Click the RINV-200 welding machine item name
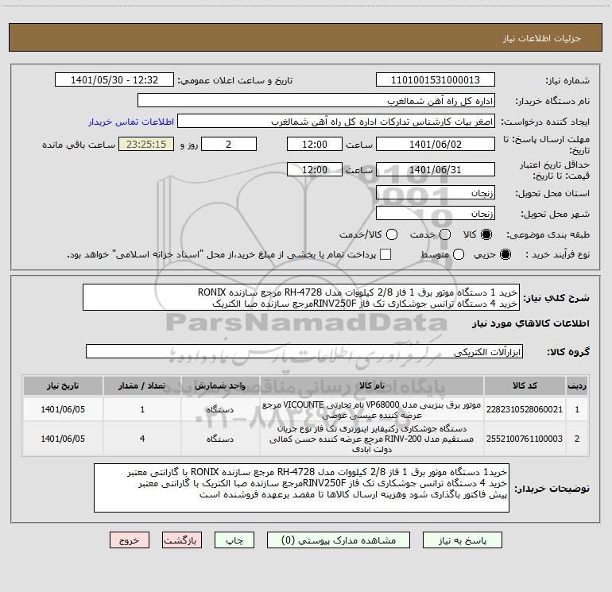 point(372,439)
